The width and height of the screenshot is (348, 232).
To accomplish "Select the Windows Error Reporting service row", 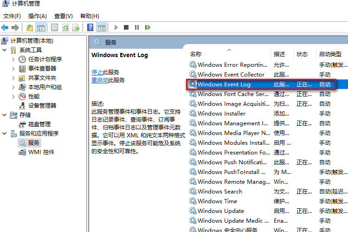I will [268, 65].
